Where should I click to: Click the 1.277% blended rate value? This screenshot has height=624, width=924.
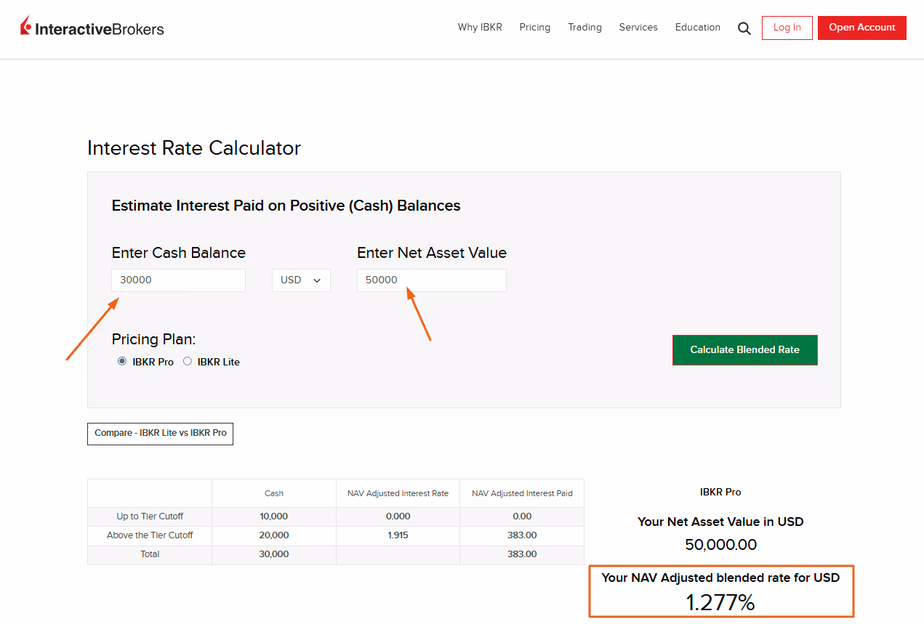pyautogui.click(x=720, y=602)
